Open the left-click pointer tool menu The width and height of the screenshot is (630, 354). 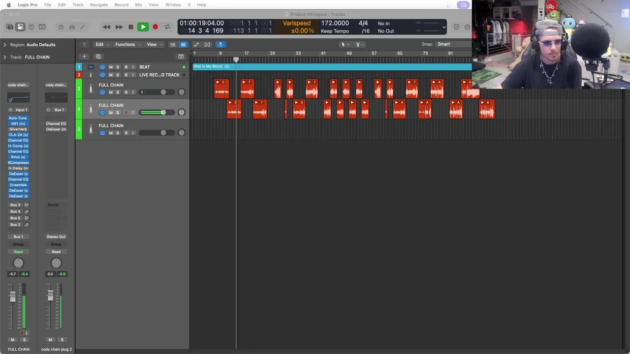[x=345, y=44]
